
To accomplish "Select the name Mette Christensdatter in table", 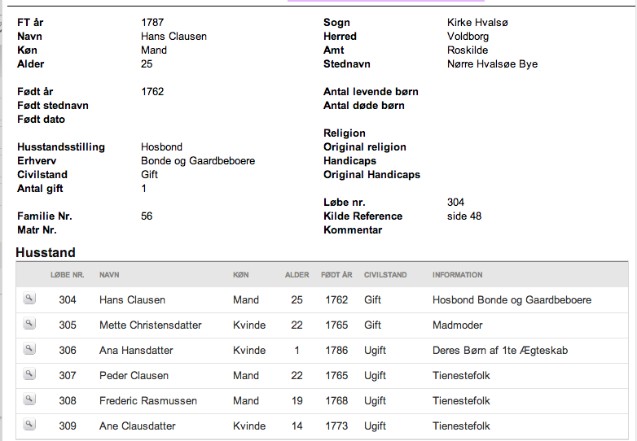I will pos(151,325).
